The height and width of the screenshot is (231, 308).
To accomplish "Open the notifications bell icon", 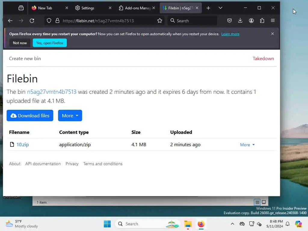I will click(288, 224).
